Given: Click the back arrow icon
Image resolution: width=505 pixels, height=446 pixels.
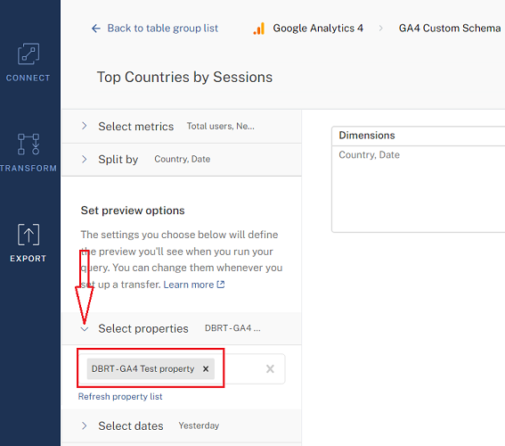Looking at the screenshot, I should point(96,29).
